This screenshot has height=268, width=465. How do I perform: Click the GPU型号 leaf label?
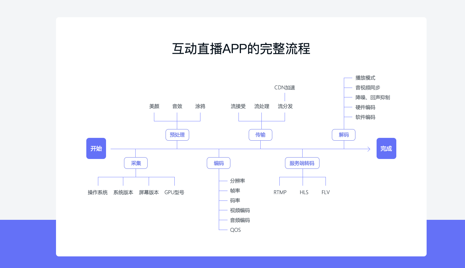coord(174,192)
